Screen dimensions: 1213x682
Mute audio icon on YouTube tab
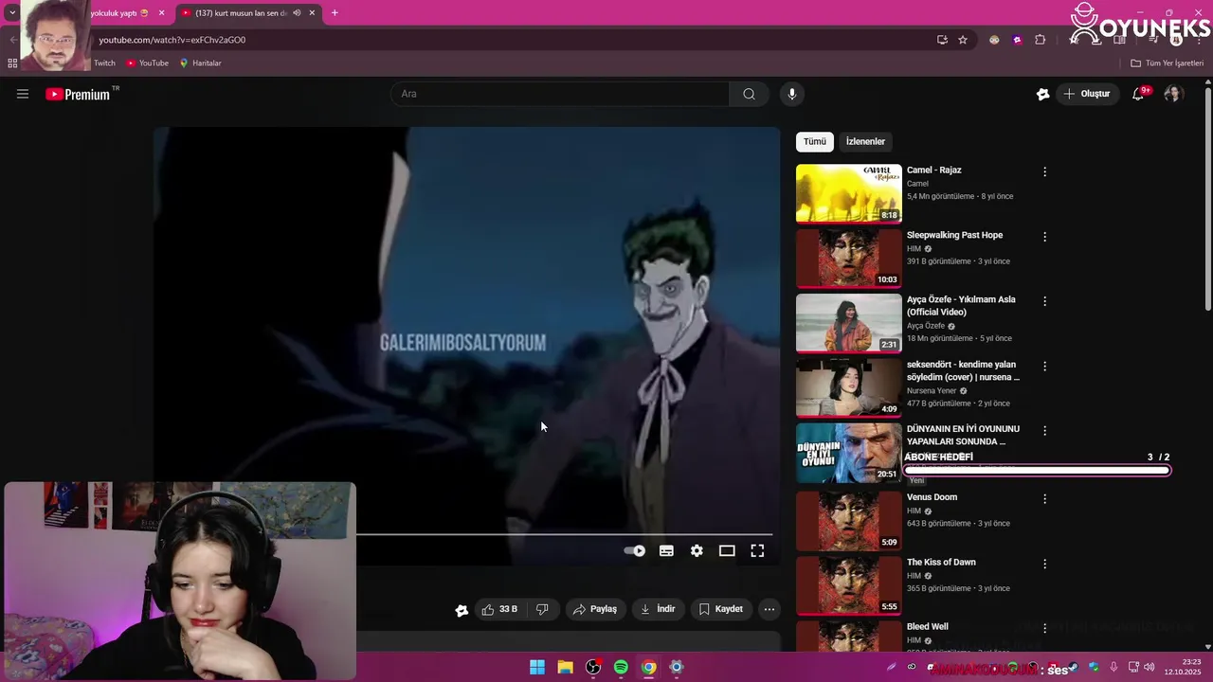click(x=297, y=13)
